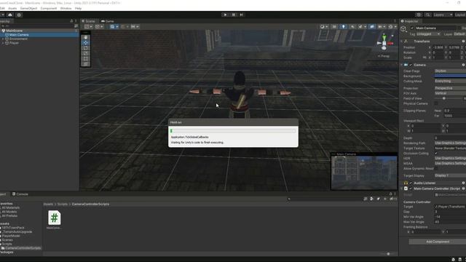Image resolution: width=466 pixels, height=262 pixels.
Task: Open the Culling Mask dropdown
Action: (450, 81)
